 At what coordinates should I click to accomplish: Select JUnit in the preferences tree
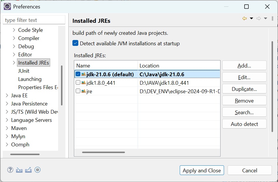(24, 71)
